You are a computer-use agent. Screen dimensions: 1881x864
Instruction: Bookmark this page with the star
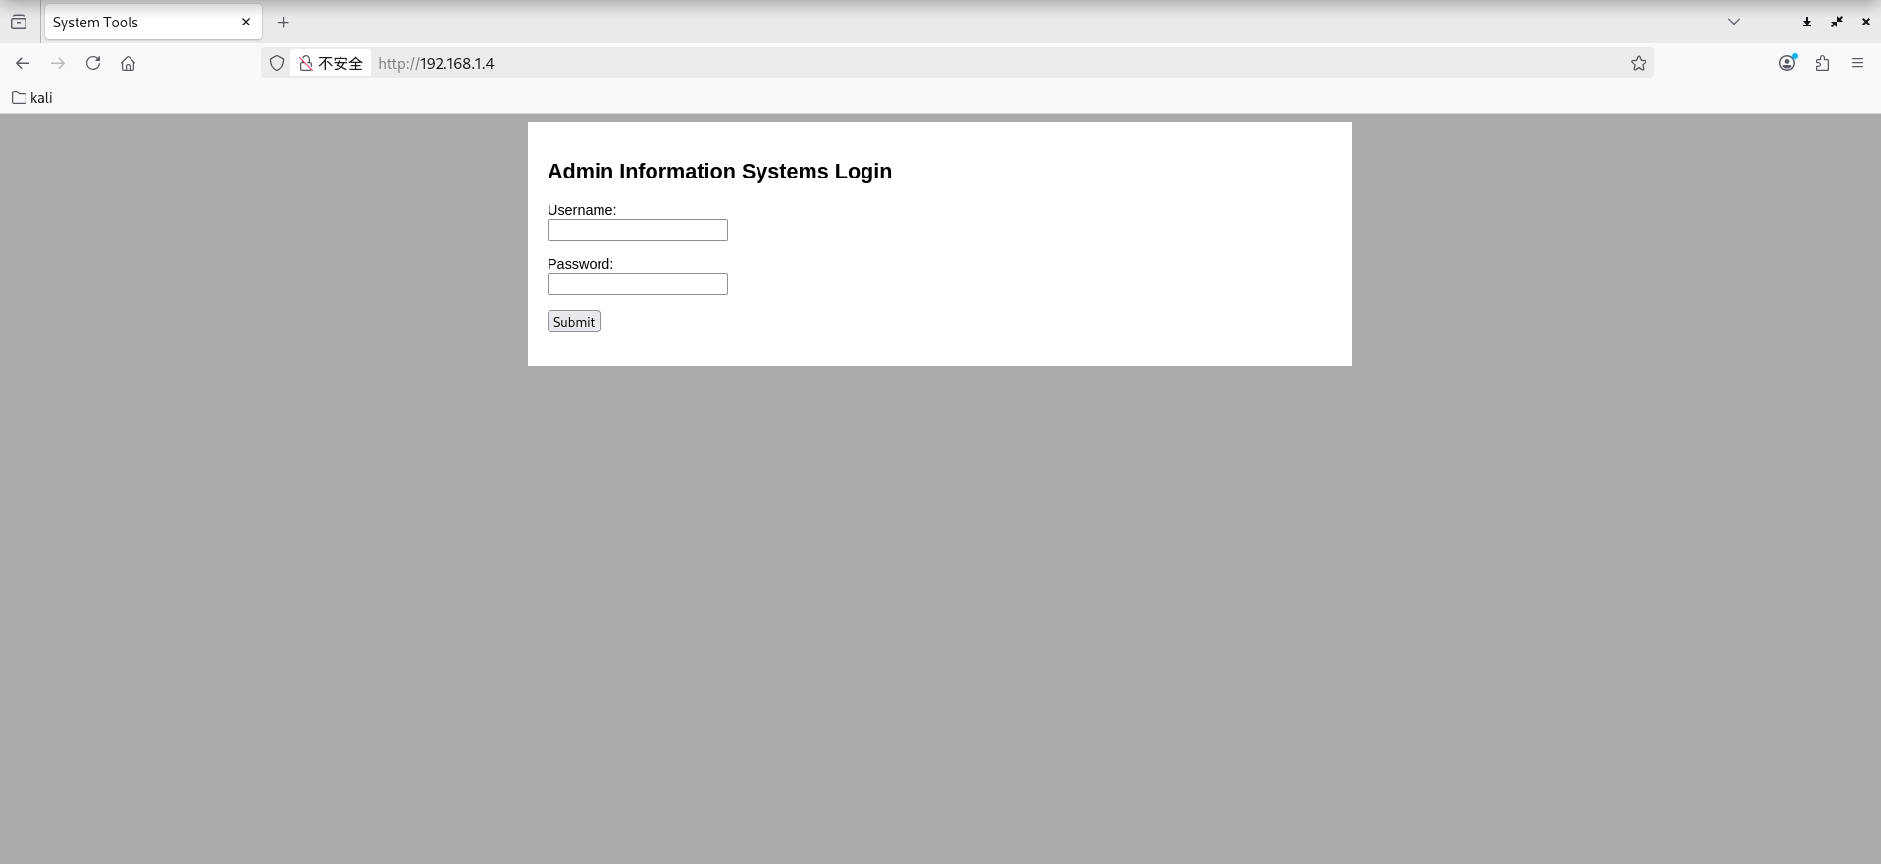tap(1638, 63)
